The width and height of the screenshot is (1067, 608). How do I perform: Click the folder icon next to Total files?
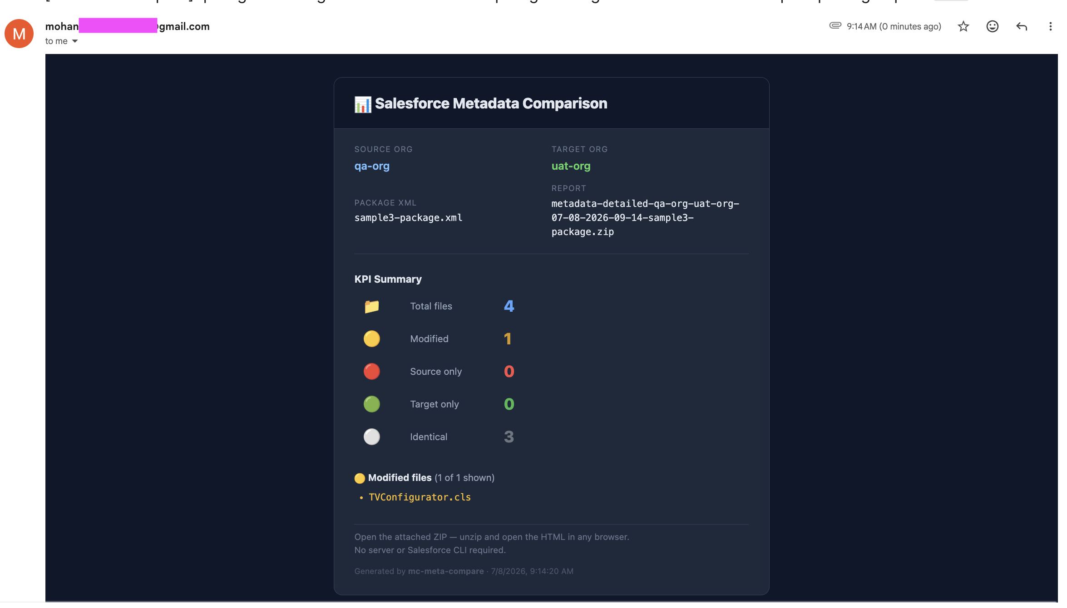coord(371,306)
